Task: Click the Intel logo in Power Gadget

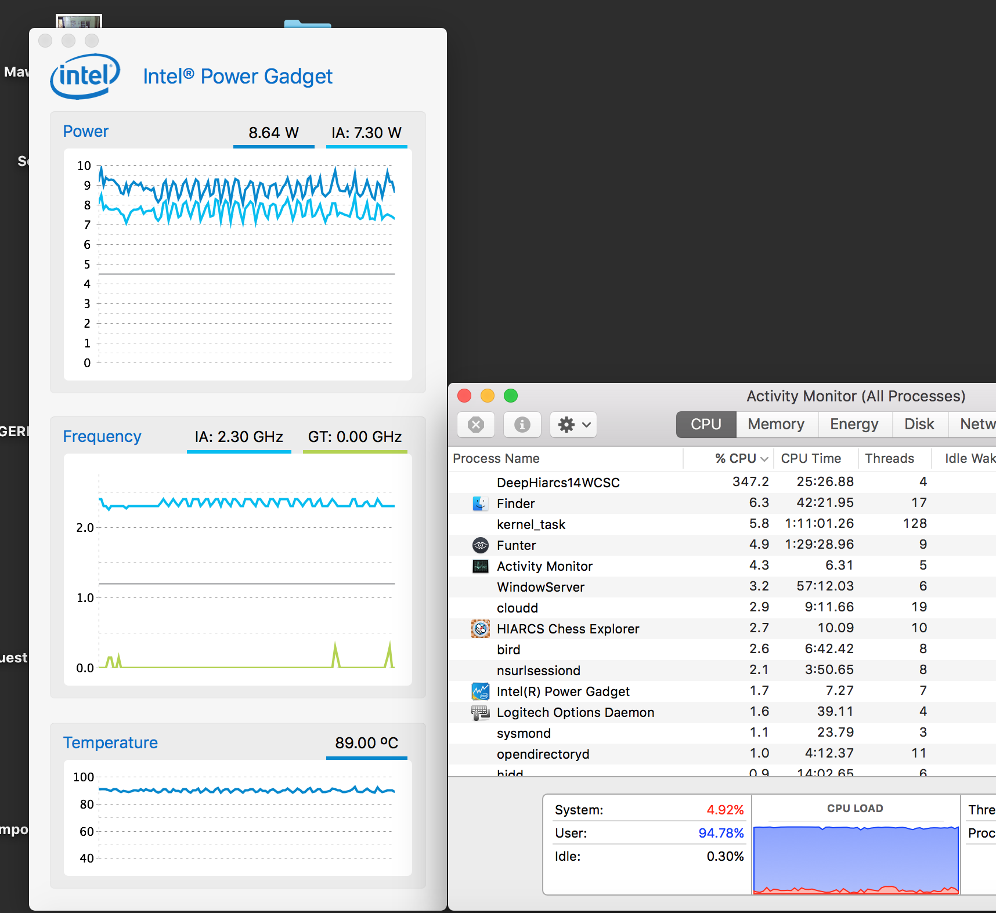Action: tap(85, 77)
